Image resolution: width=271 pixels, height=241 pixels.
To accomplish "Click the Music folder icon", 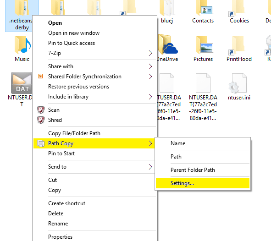I will coord(22,45).
